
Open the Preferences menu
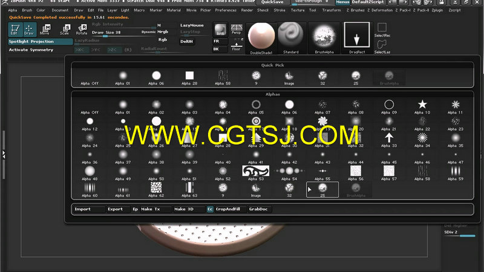(x=226, y=10)
